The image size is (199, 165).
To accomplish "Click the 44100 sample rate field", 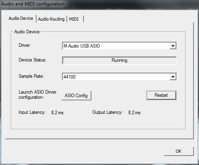I will [x=119, y=77].
